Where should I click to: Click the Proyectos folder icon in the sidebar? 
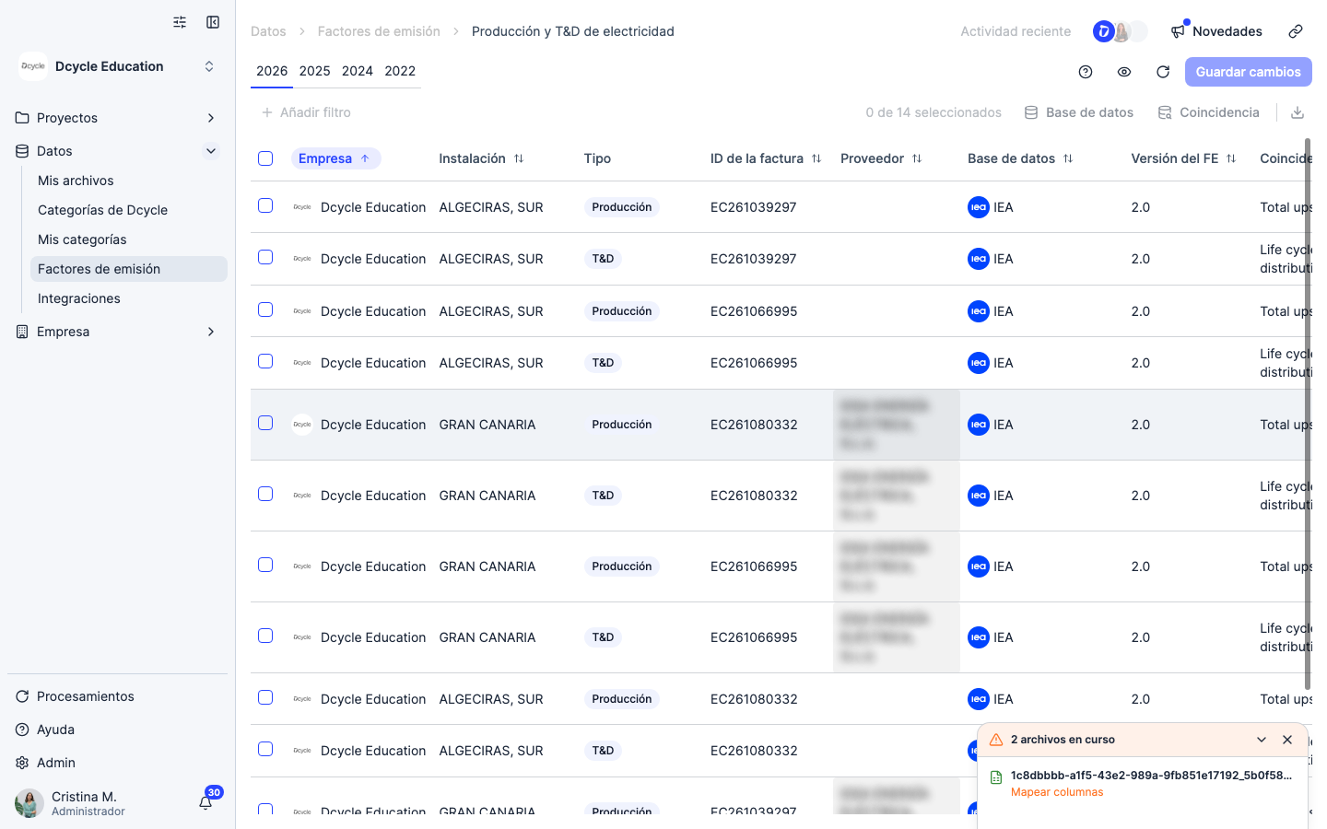[22, 118]
